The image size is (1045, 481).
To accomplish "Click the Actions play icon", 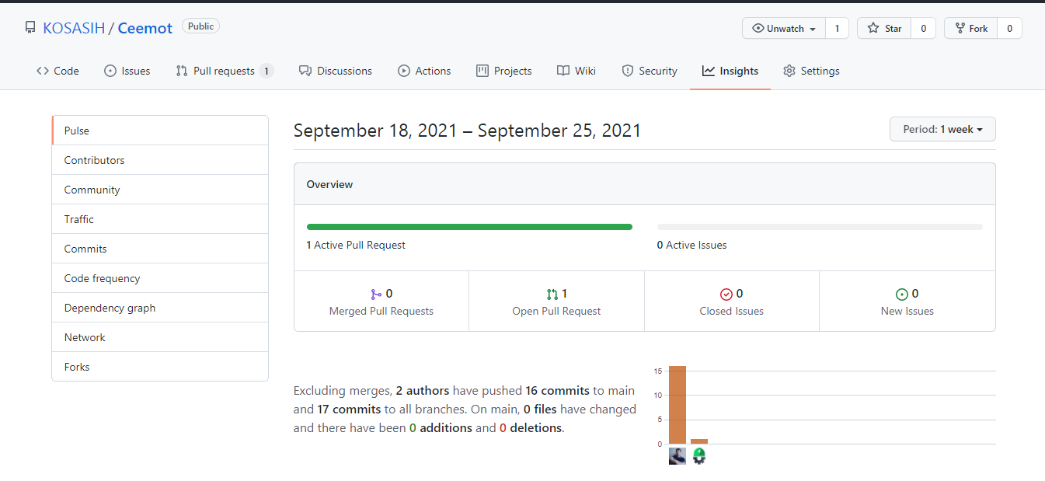I will coord(404,71).
